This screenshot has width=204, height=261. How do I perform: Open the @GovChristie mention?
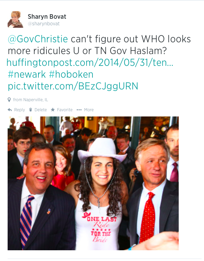pyautogui.click(x=38, y=39)
